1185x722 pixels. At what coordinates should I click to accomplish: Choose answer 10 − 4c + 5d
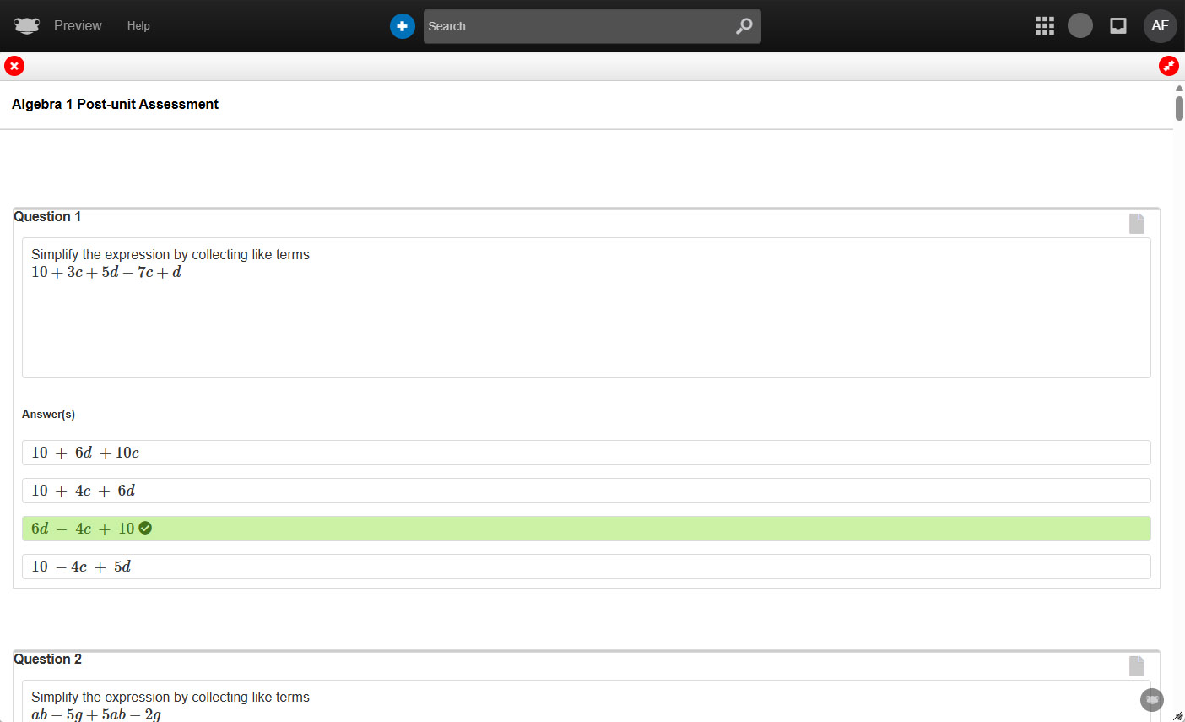pyautogui.click(x=586, y=567)
